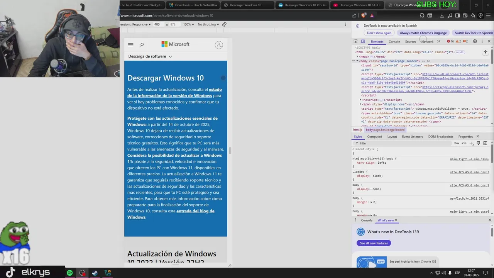
Task: Open device toolbar more options menu
Action: (345, 24)
